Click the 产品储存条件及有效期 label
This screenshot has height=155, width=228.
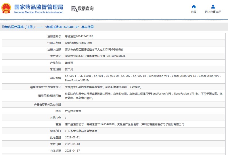(47, 105)
